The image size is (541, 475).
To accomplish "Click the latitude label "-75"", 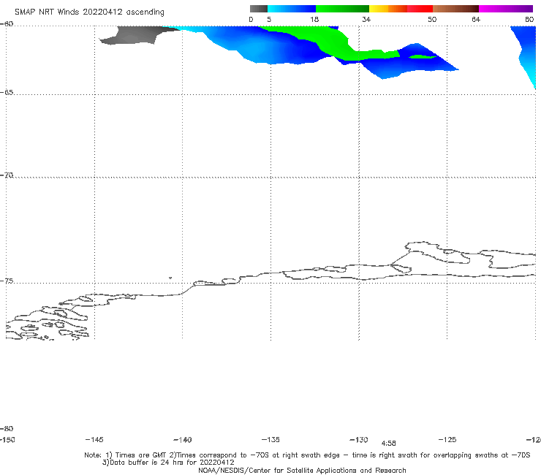I will 7,281.
